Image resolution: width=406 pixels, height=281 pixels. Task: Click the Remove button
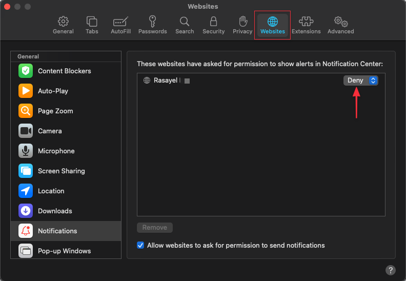click(x=155, y=227)
